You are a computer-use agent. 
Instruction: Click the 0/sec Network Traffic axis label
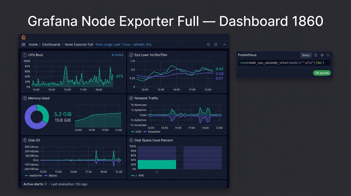point(143,115)
